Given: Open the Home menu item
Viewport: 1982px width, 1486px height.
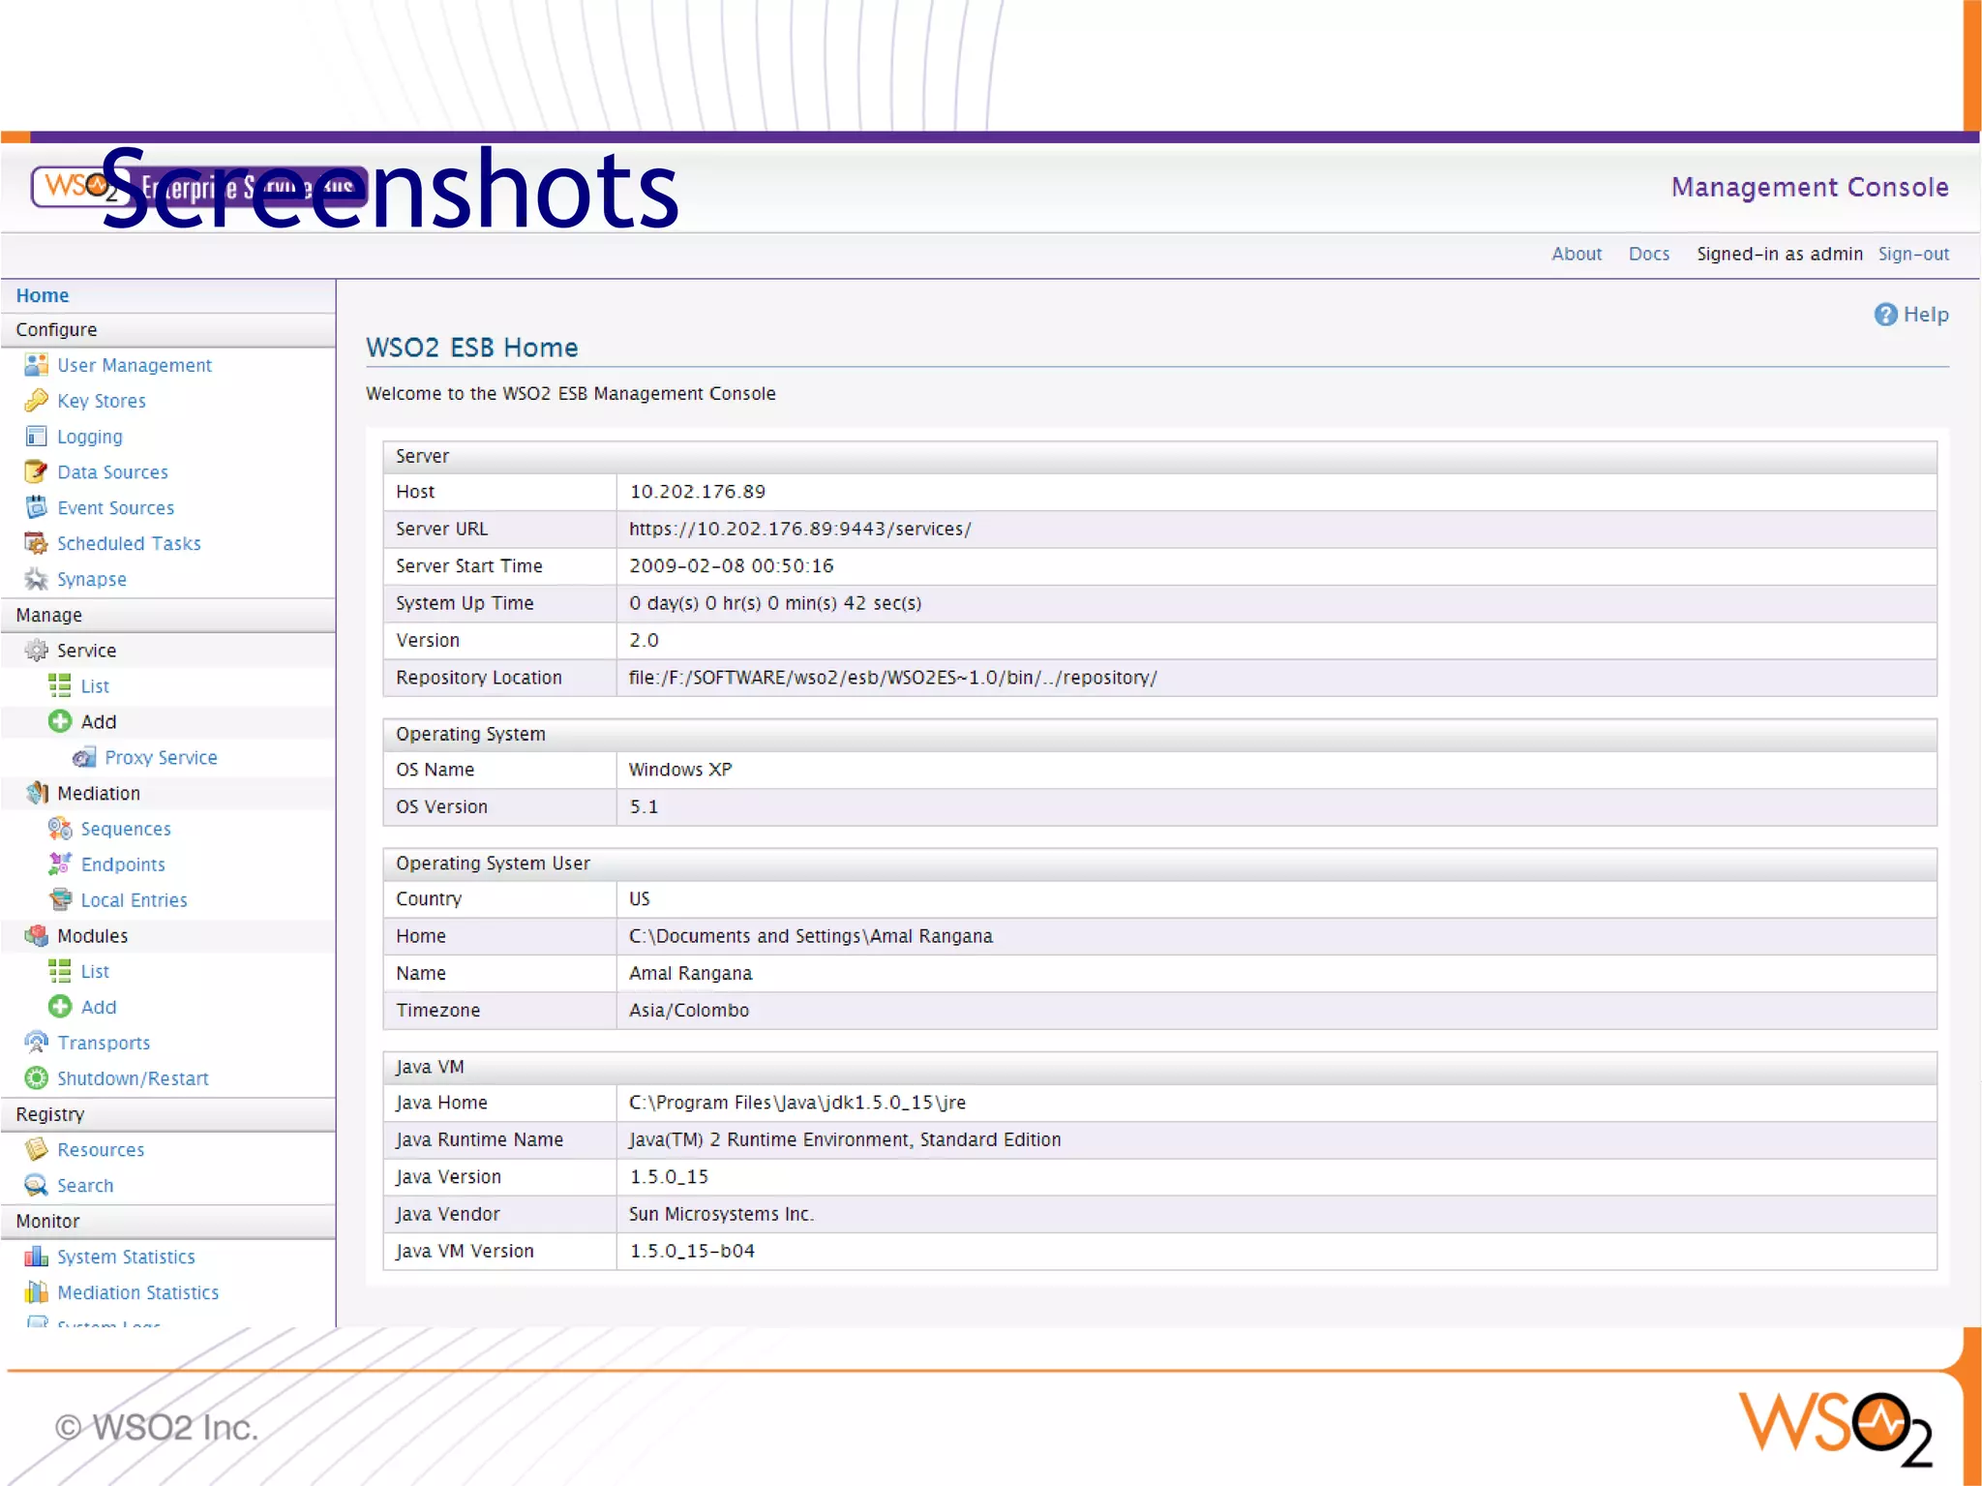Looking at the screenshot, I should point(43,295).
